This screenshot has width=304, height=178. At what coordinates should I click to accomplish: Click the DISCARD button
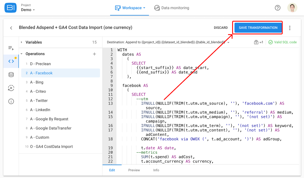221,28
